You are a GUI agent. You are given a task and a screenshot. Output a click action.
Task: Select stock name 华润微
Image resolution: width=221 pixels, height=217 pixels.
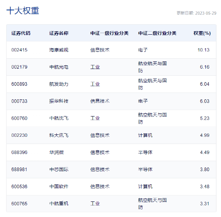pyautogui.click(x=56, y=152)
